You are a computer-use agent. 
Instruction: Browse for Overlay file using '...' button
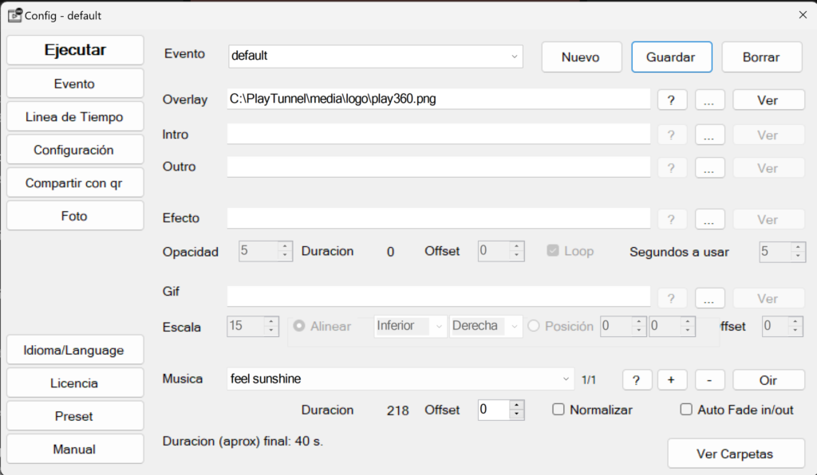click(x=709, y=100)
